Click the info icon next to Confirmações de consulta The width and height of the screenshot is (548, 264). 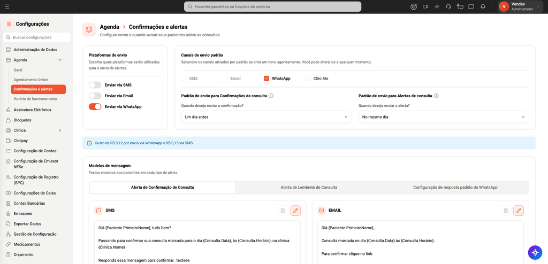(x=271, y=96)
